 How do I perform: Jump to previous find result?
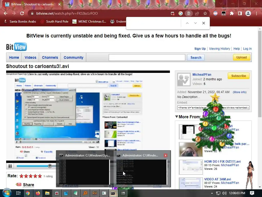pyautogui.click(x=187, y=23)
